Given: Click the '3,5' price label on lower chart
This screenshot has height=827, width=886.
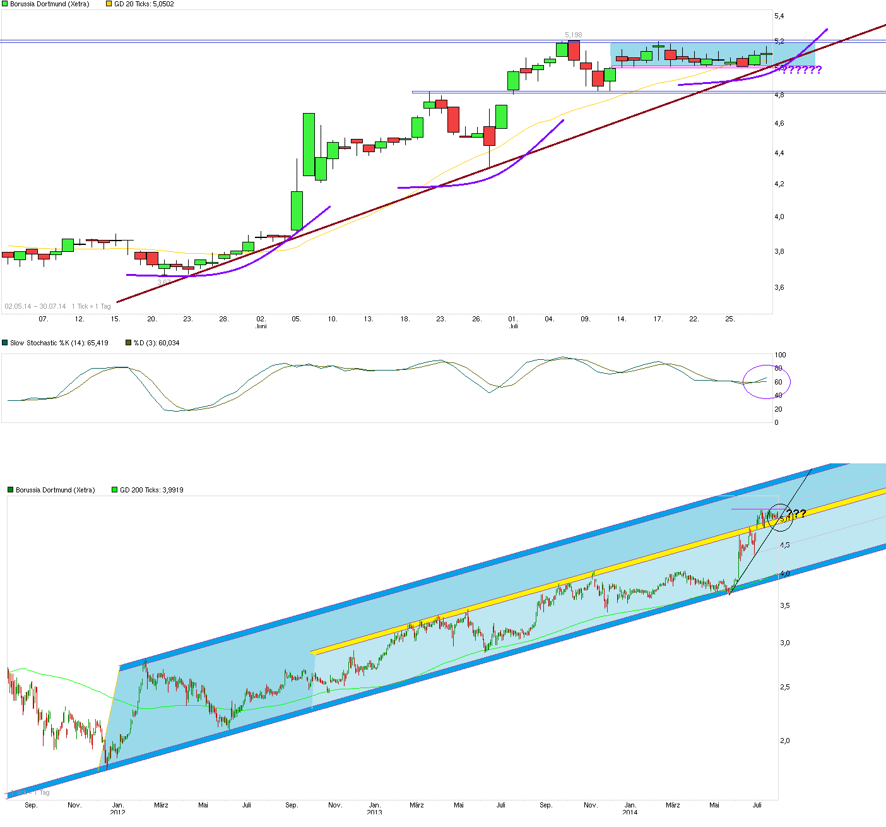Looking at the screenshot, I should pos(785,605).
